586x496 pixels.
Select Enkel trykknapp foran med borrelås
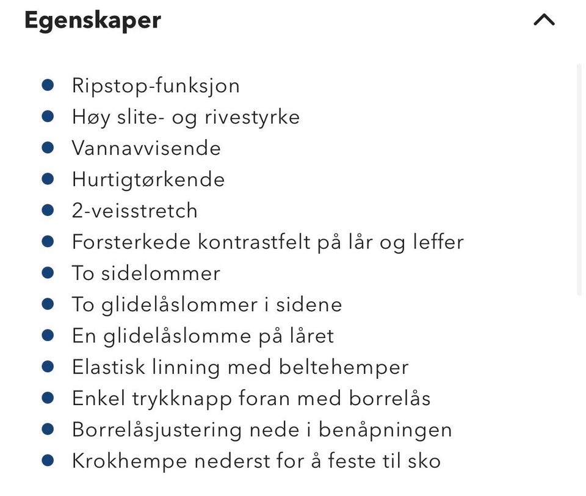(251, 399)
